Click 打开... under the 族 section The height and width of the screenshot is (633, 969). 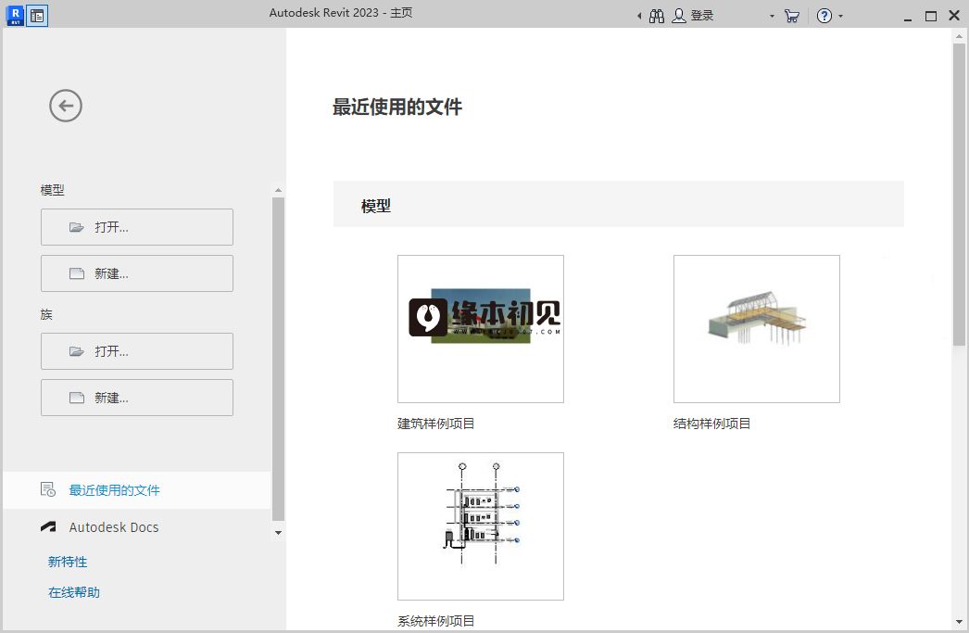(137, 351)
